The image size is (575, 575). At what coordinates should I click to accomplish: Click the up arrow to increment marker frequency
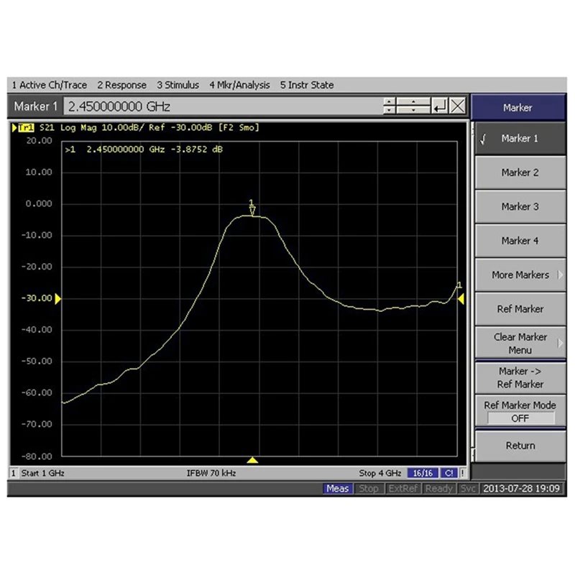[x=390, y=101]
